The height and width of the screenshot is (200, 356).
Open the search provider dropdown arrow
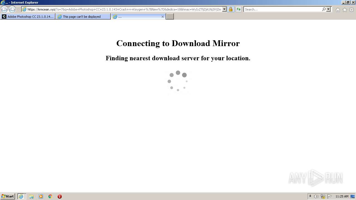click(328, 9)
